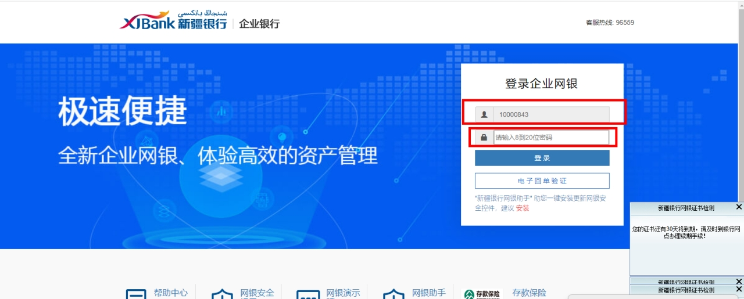Click the certificate expiry warning message text
This screenshot has width=744, height=299.
click(x=686, y=232)
